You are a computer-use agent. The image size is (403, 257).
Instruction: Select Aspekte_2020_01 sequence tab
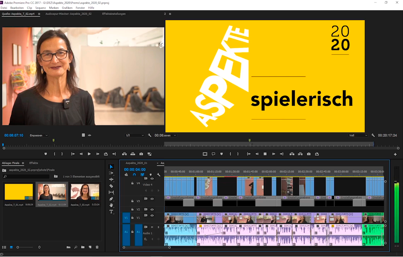point(136,163)
